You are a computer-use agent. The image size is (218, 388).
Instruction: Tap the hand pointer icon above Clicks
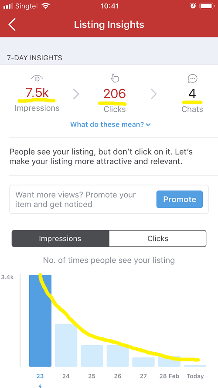pos(115,78)
